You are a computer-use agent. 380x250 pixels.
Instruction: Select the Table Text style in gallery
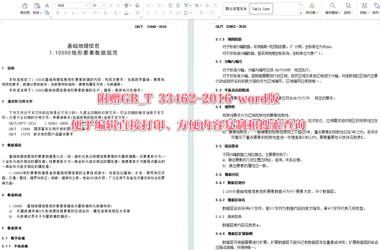point(261,8)
